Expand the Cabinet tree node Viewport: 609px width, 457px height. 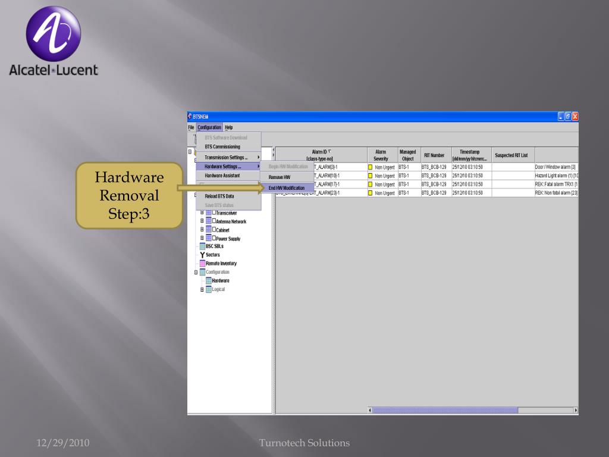coord(202,229)
